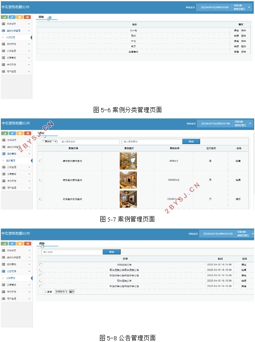The height and width of the screenshot is (342, 255).
Task: Click the 网站首页 header link in Figure 5-8
Action: pyautogui.click(x=193, y=234)
